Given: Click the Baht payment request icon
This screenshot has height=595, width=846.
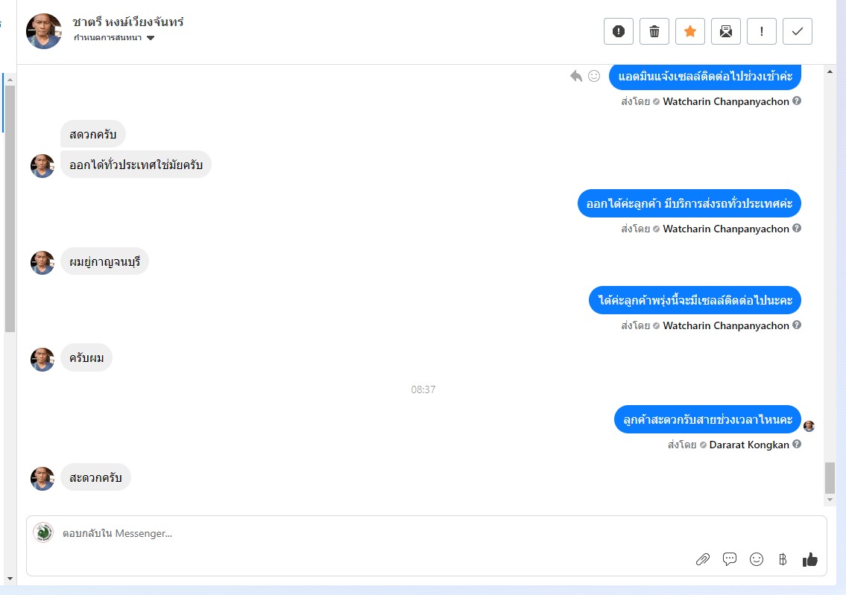Looking at the screenshot, I should coord(783,559).
